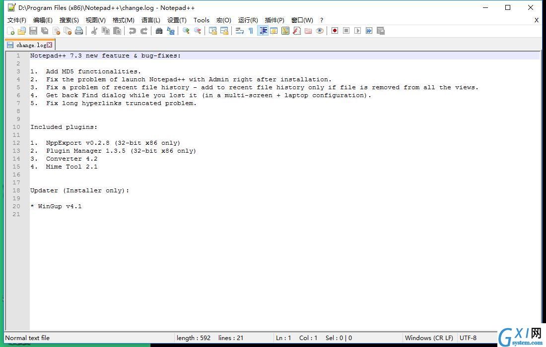Screen dimensions: 546x347
Task: Close current document via toolbar icon
Action: (56, 31)
